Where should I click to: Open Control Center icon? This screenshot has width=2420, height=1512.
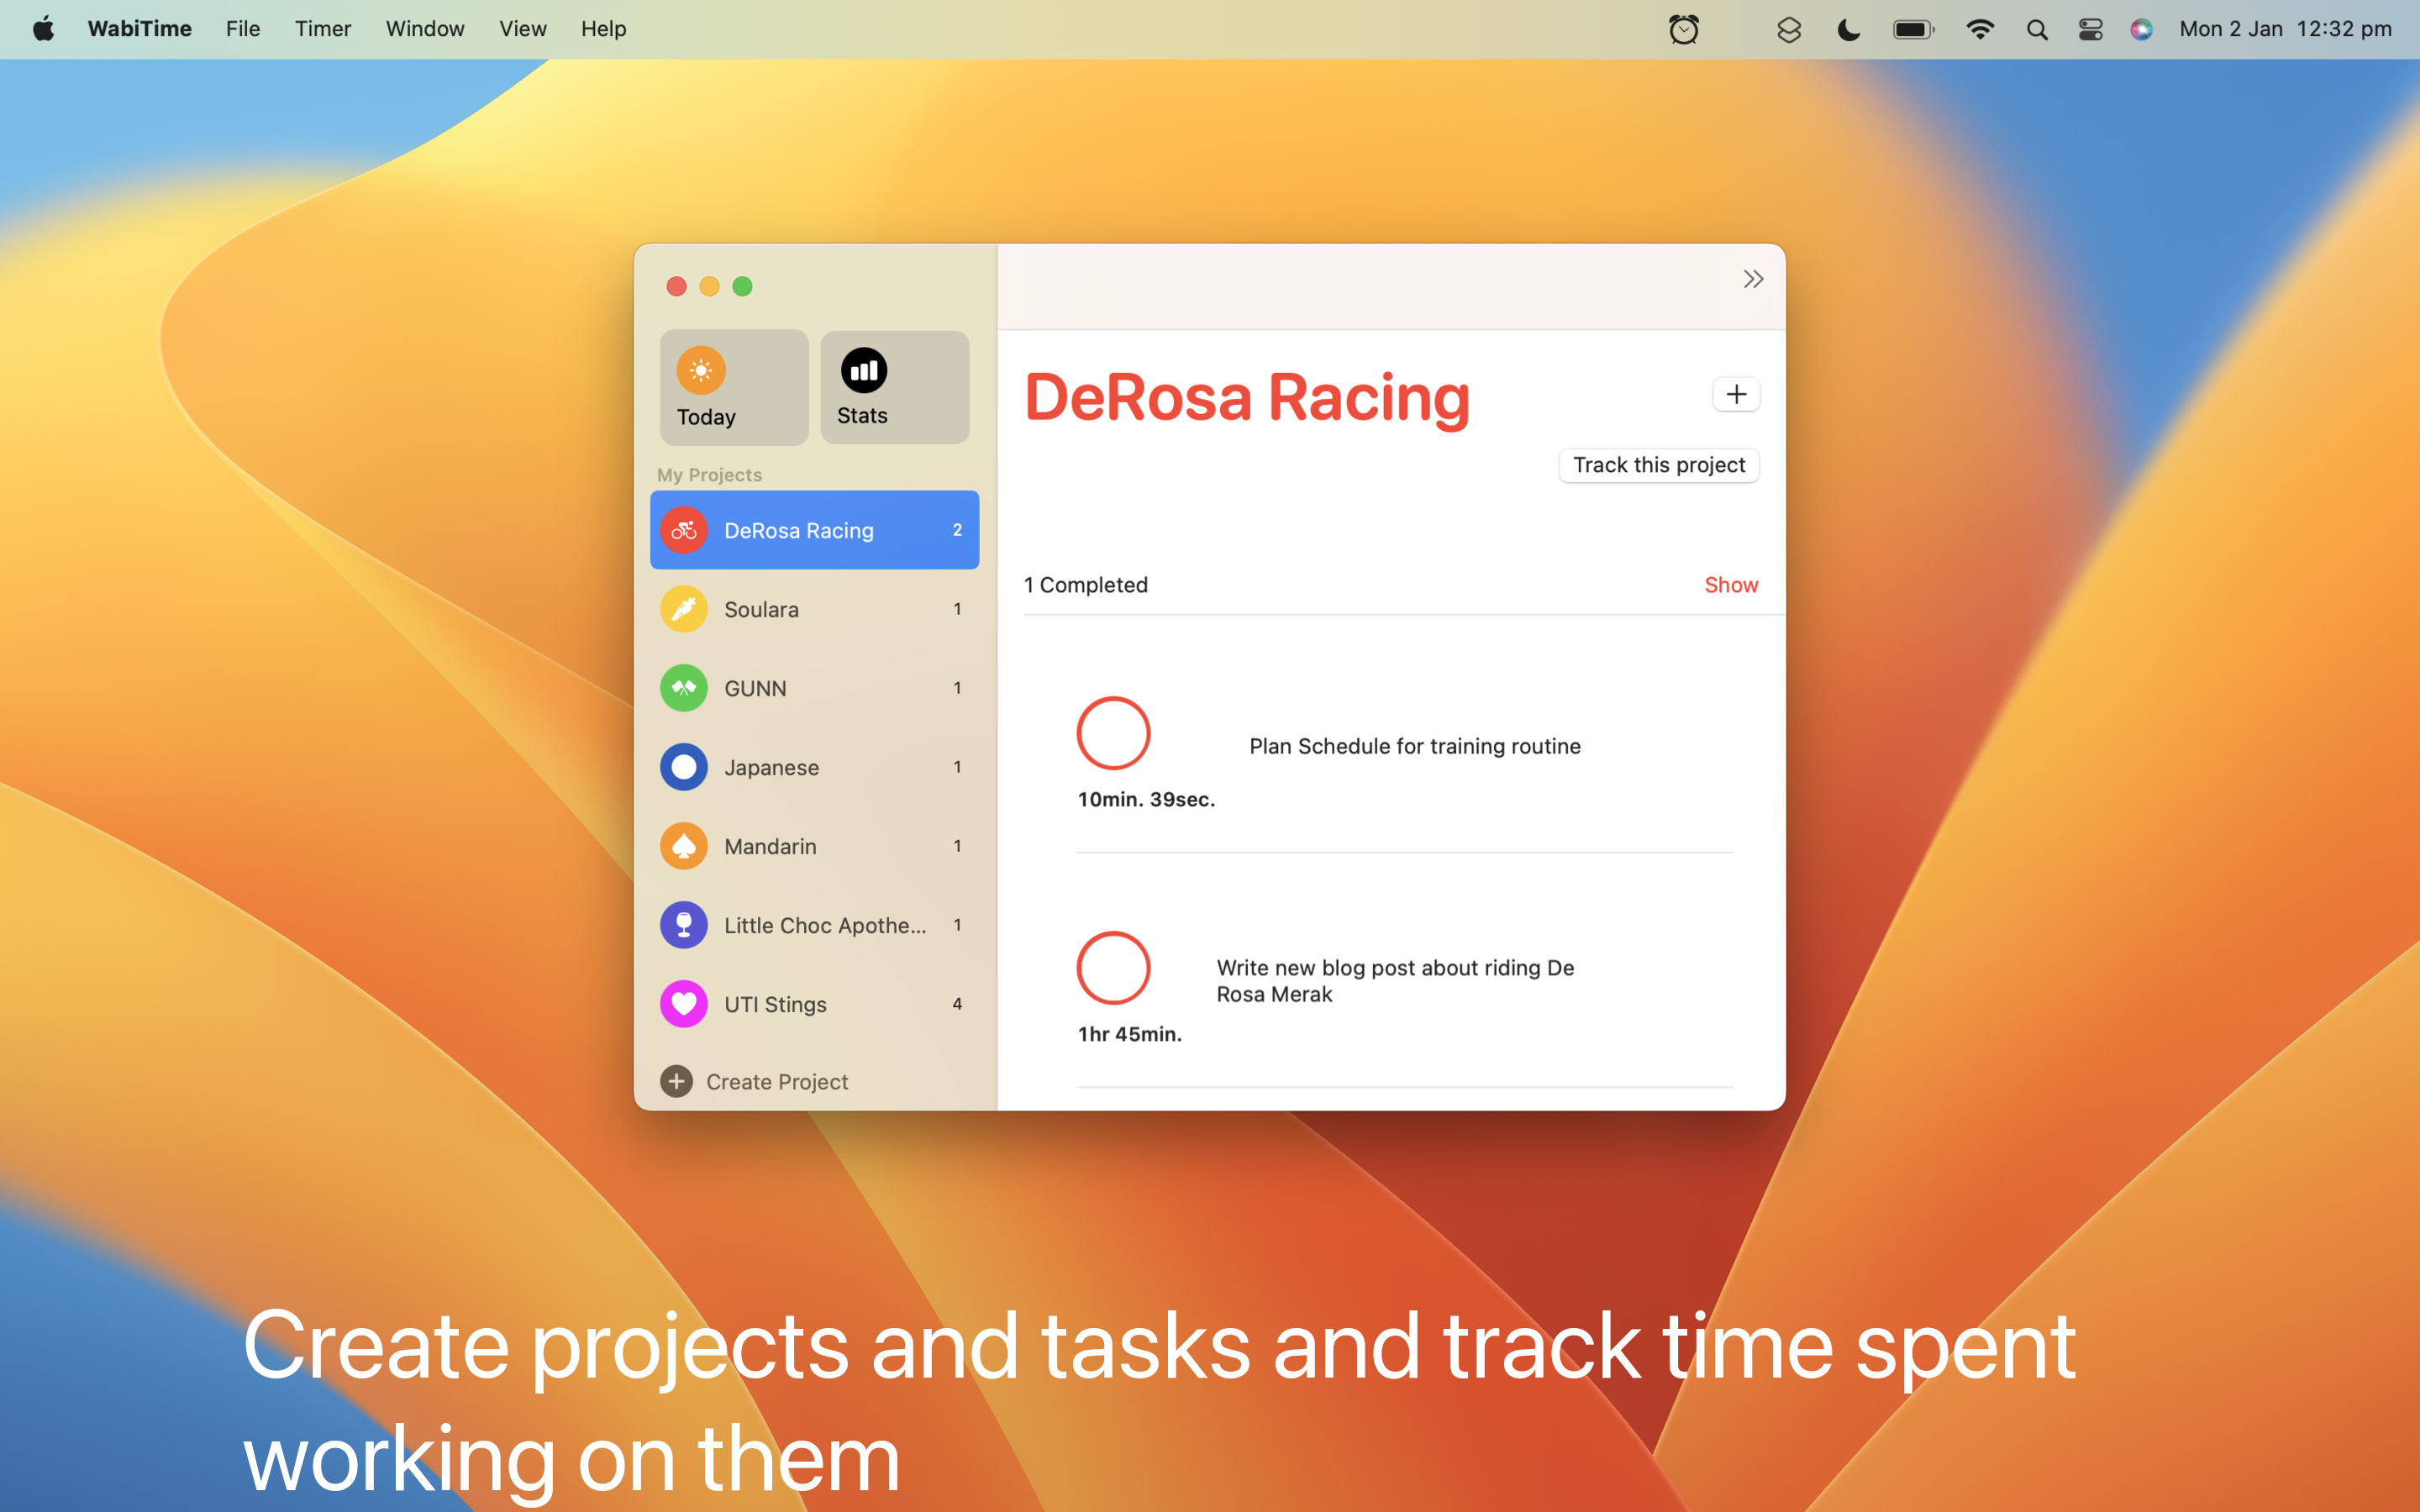click(2090, 30)
